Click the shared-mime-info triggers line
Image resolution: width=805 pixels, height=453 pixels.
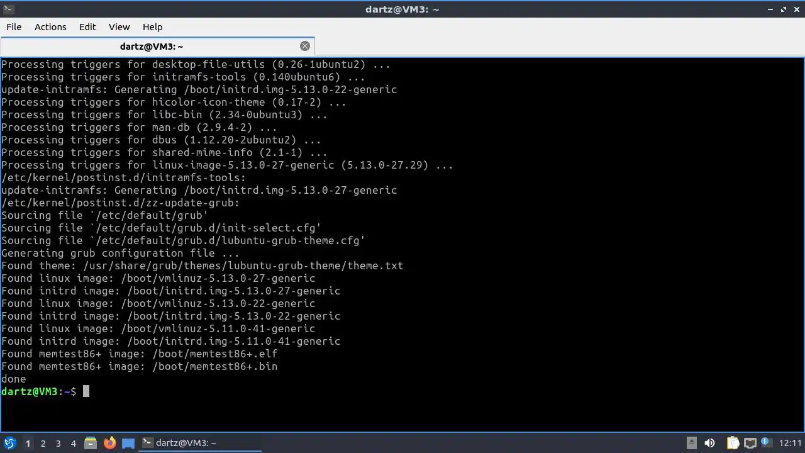click(x=164, y=152)
